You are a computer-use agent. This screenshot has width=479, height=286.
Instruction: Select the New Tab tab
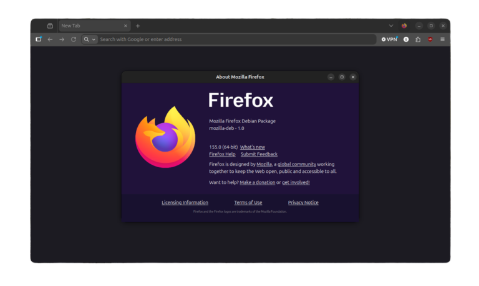pyautogui.click(x=94, y=26)
